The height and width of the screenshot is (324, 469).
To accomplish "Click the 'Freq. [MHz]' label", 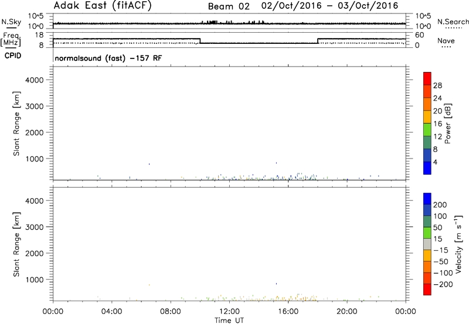I will click(x=11, y=39).
